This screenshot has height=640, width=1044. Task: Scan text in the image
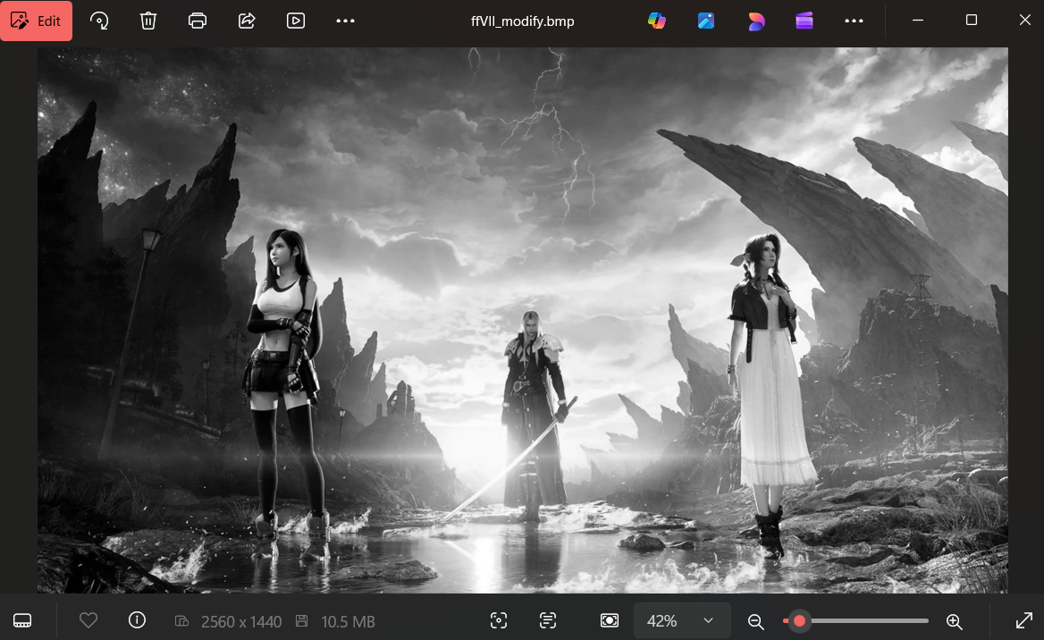548,620
